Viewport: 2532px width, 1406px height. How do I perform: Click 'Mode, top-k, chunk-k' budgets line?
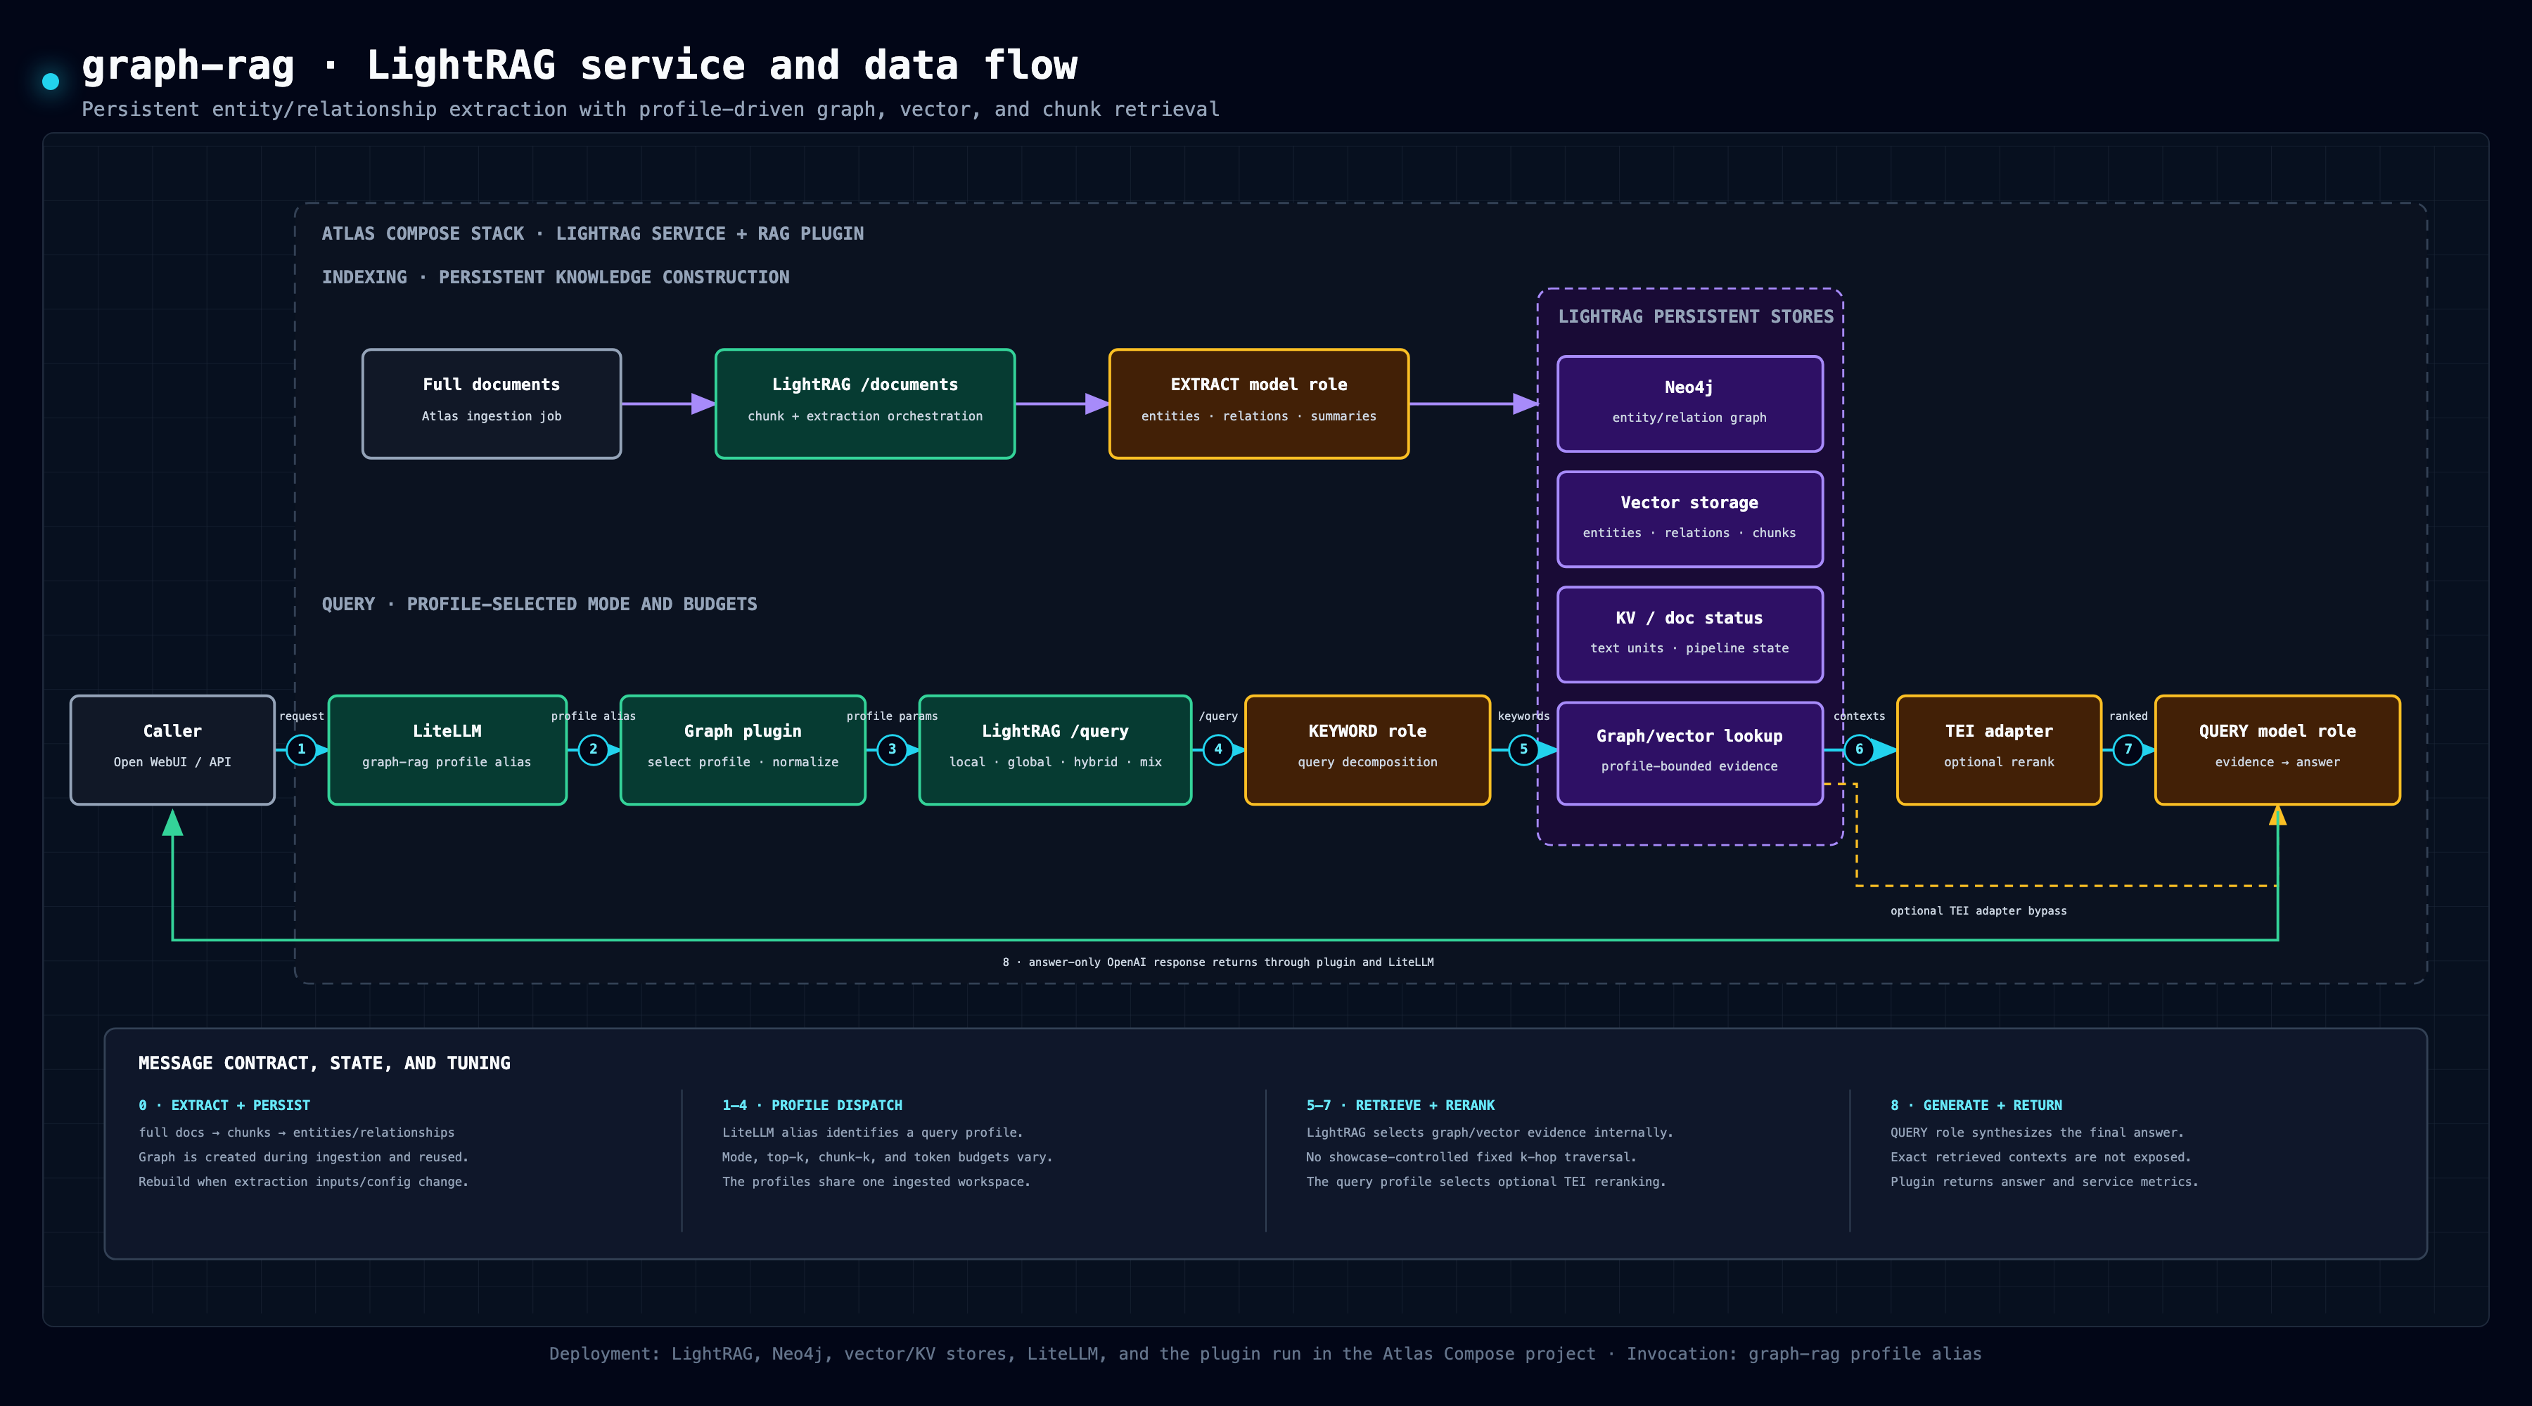(x=888, y=1157)
